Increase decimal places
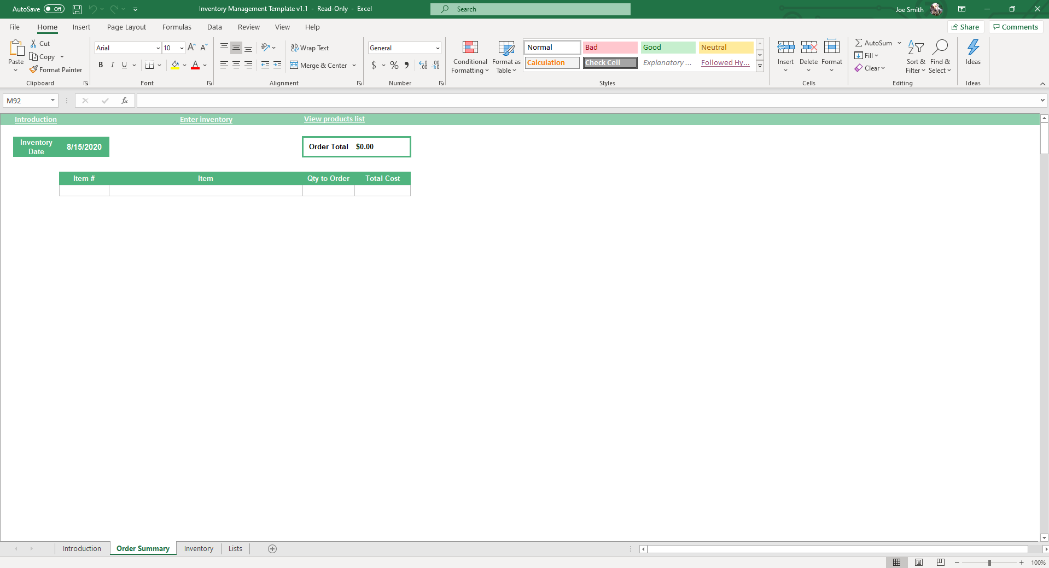The height and width of the screenshot is (568, 1049). point(423,65)
